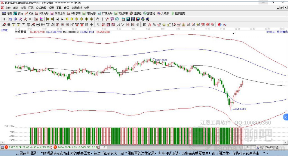Jump to the first bar icon
This screenshot has width=288, height=156.
click(47, 19)
